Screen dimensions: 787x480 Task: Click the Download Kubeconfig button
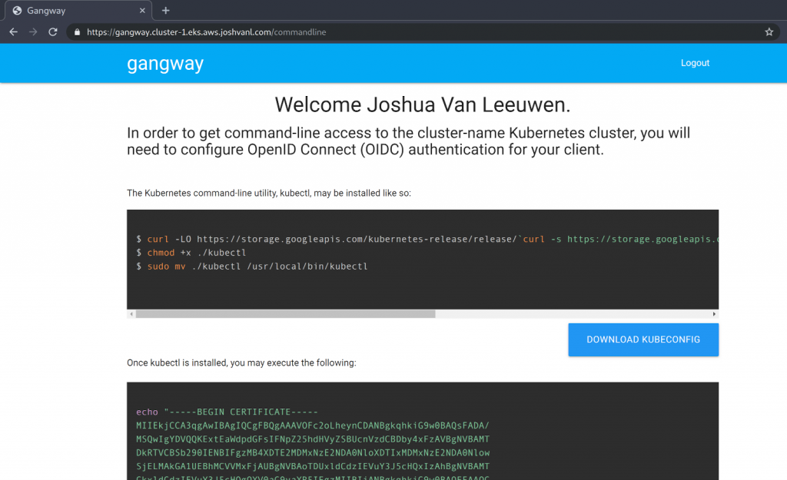click(643, 339)
